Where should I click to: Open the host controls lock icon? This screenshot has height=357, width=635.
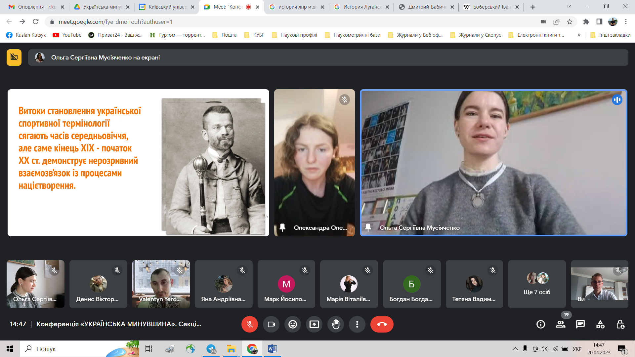click(x=620, y=324)
